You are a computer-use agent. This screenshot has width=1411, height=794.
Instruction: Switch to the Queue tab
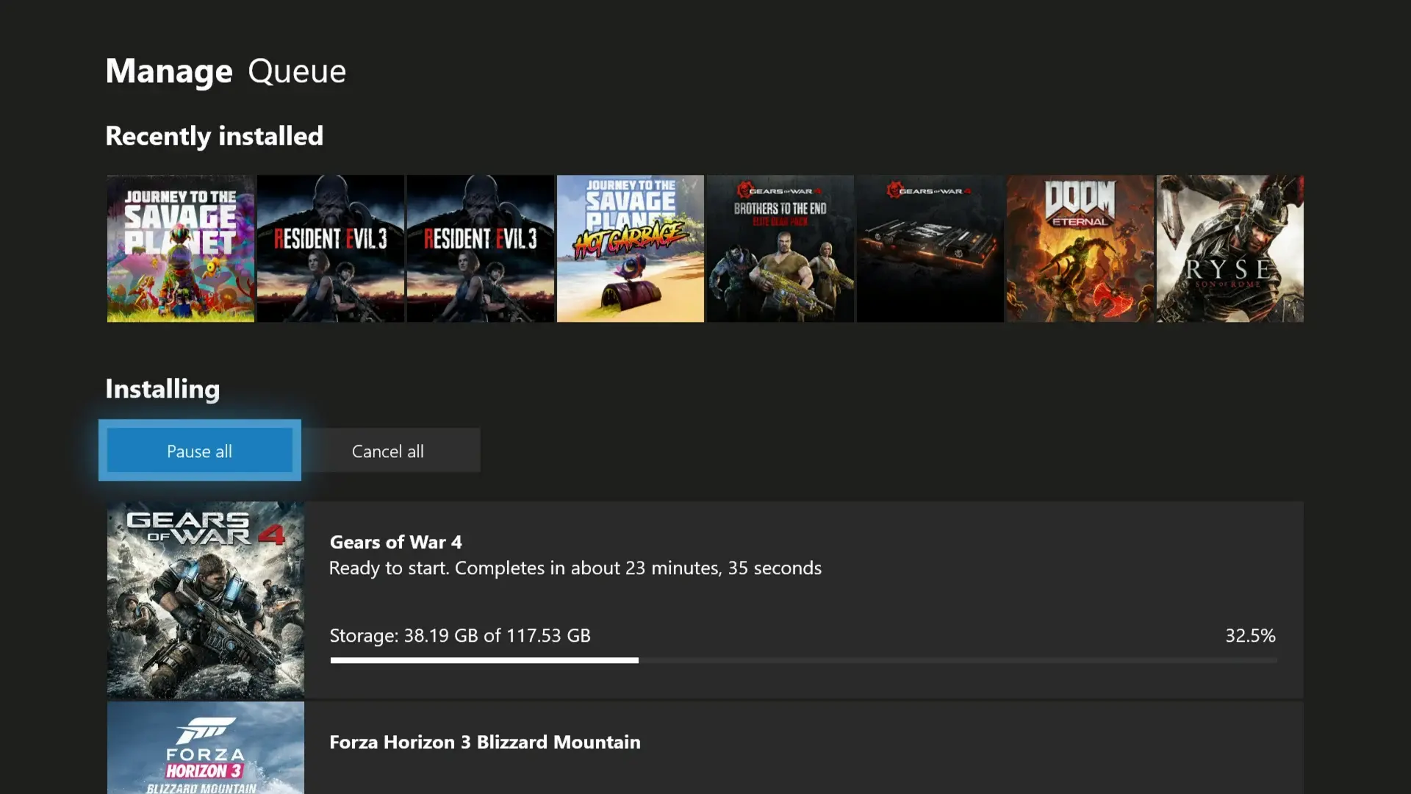(297, 71)
